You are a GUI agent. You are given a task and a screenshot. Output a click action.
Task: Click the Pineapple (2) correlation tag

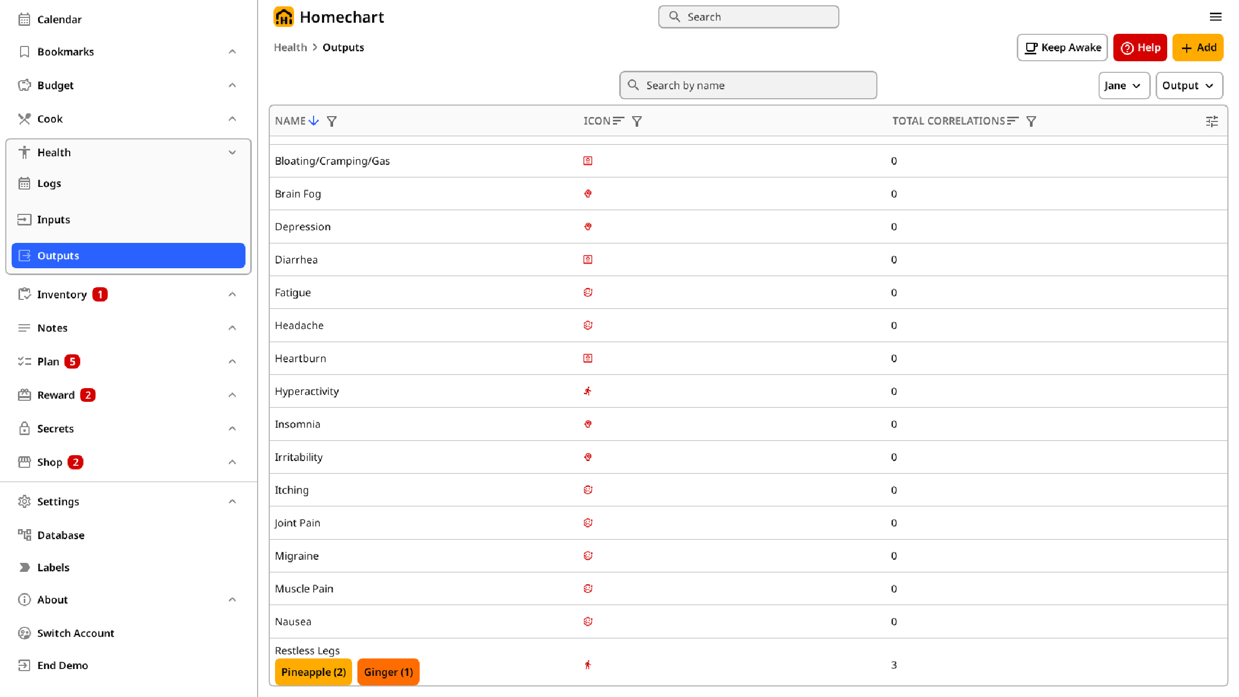click(x=313, y=672)
